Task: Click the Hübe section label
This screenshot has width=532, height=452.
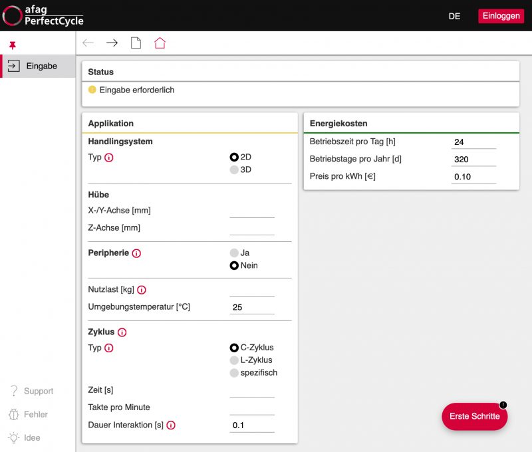Action: click(98, 195)
